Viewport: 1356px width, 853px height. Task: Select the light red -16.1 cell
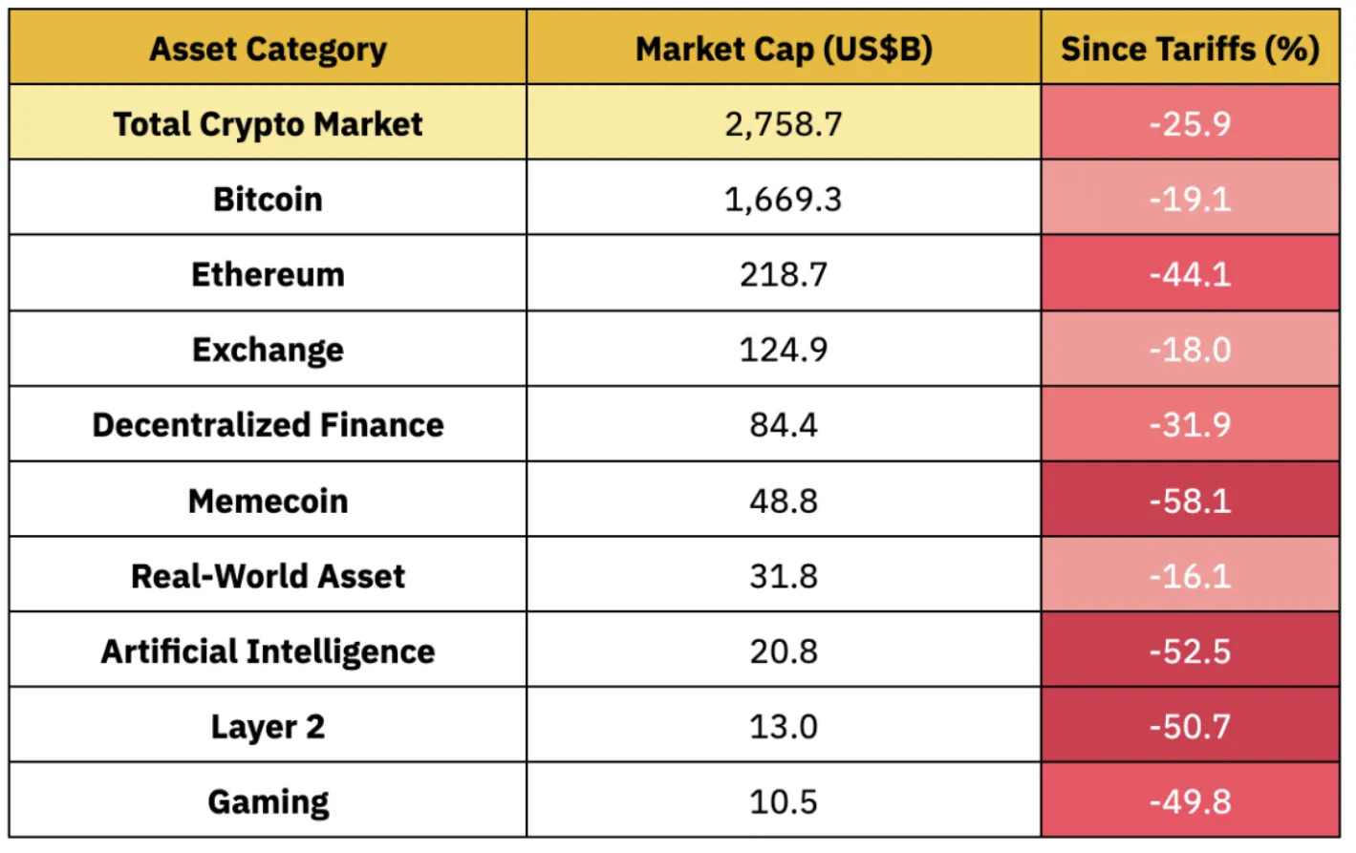1190,576
